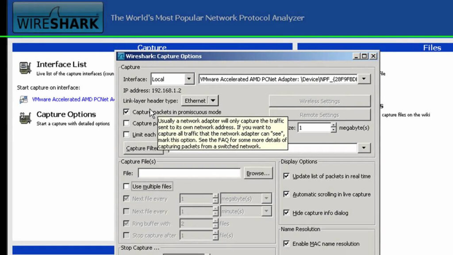Click the Capture section header on start page

152,47
